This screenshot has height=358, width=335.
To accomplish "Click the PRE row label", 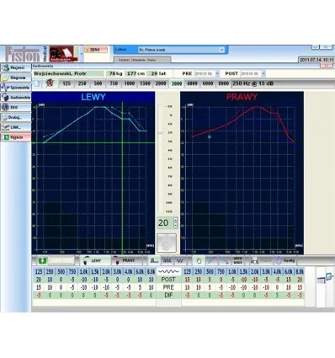I will [x=168, y=287].
